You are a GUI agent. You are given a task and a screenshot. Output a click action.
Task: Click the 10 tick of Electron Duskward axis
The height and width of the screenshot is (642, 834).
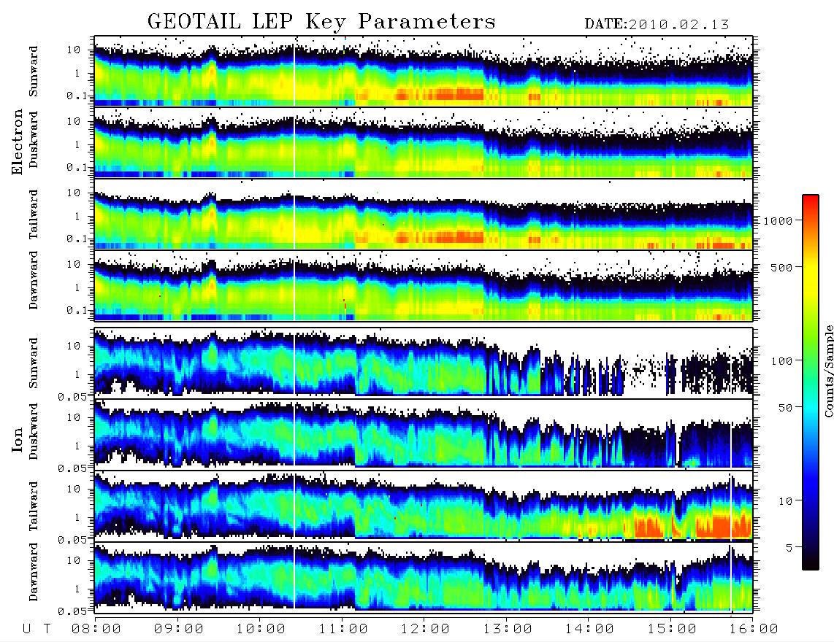[x=74, y=121]
